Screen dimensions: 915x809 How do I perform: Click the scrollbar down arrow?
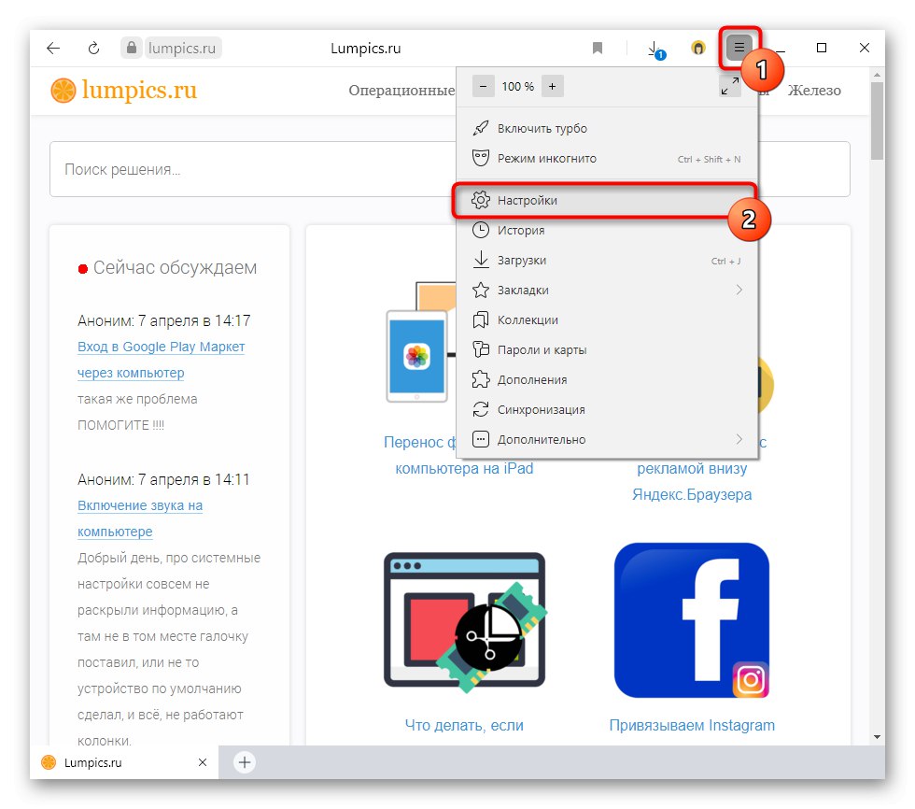pos(877,737)
